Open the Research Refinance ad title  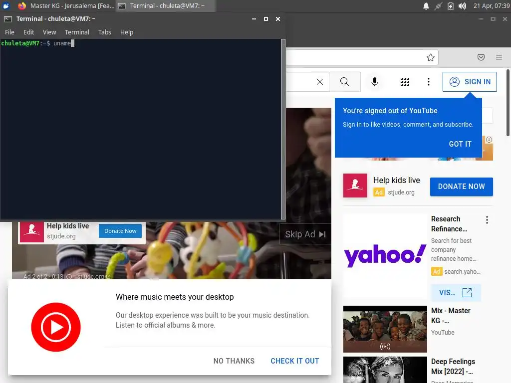coord(449,224)
